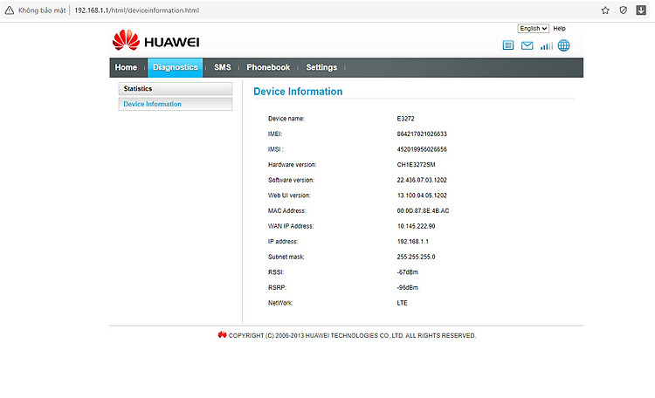
Task: Click the 'Hardware version:' label
Action: pyautogui.click(x=292, y=165)
